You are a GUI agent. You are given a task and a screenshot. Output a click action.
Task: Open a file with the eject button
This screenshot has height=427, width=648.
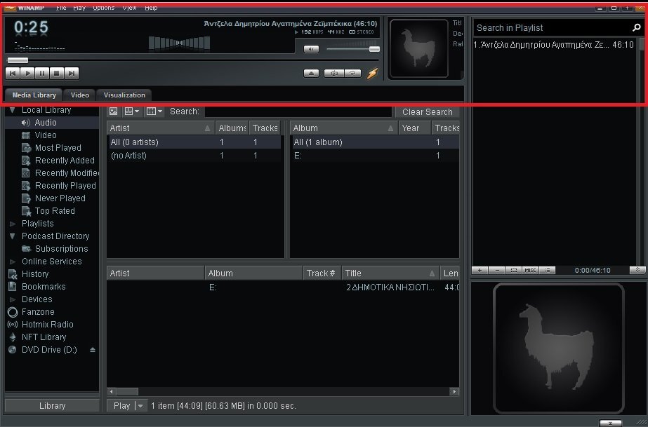pos(311,74)
